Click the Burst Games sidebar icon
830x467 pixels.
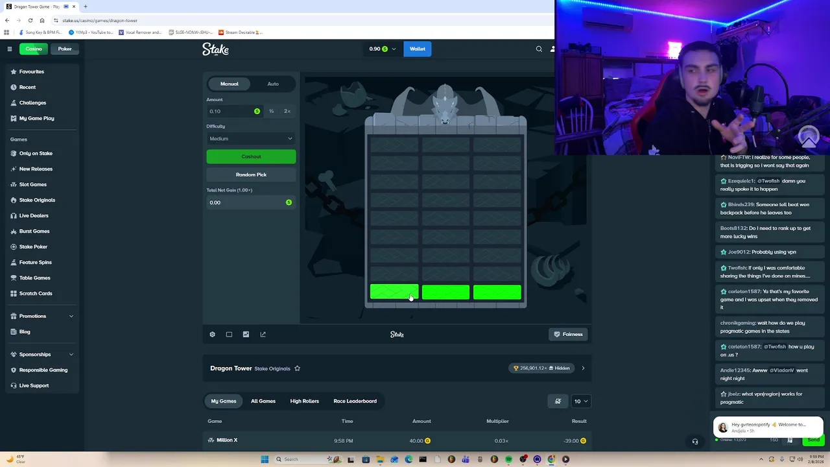pos(14,231)
